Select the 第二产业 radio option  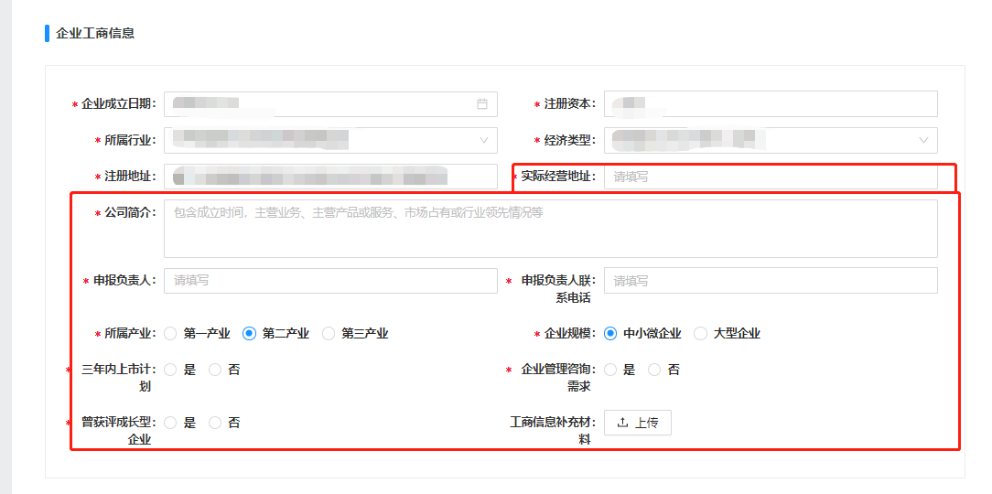(249, 333)
